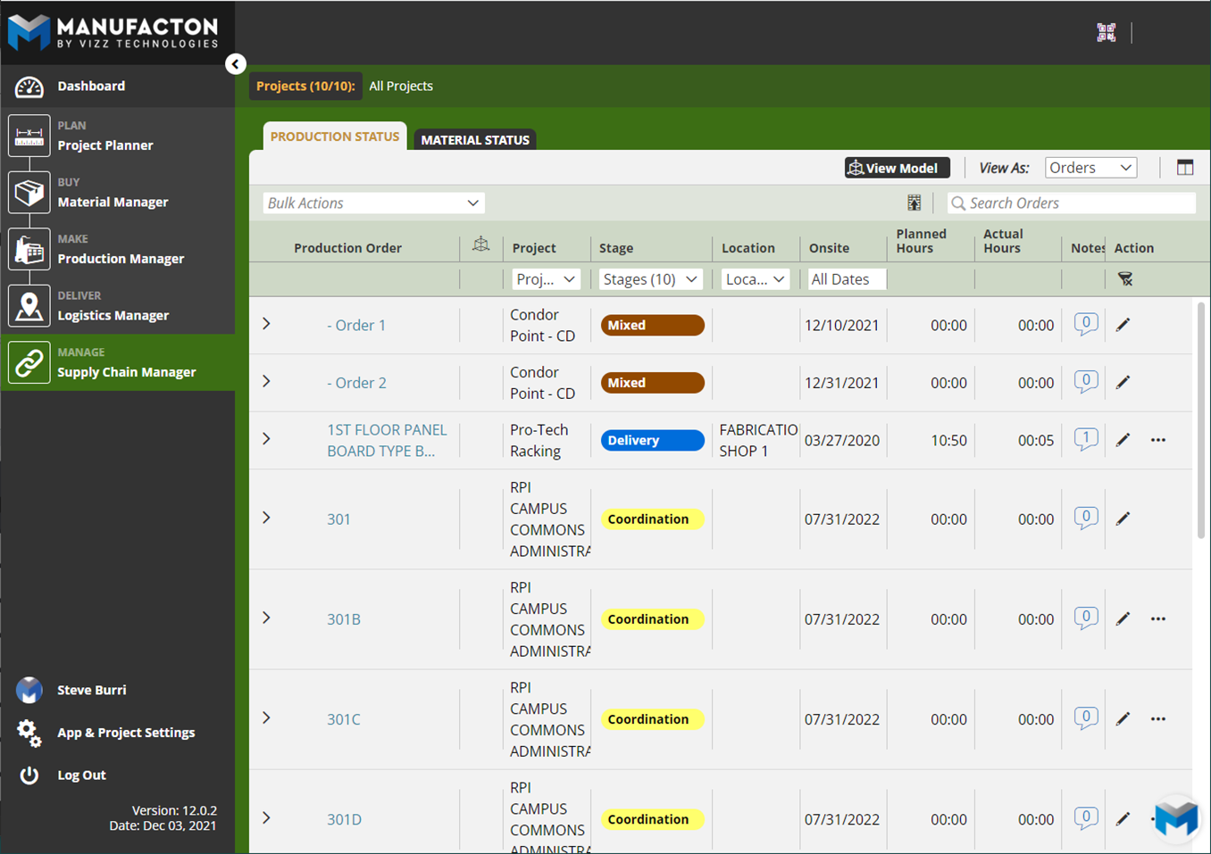This screenshot has height=854, width=1211.
Task: Collapse the sidebar with the arrow button
Action: [236, 64]
